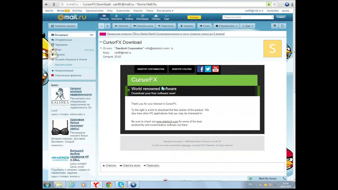Click the Найти search button
This screenshot has width=338, height=190.
tap(281, 17)
